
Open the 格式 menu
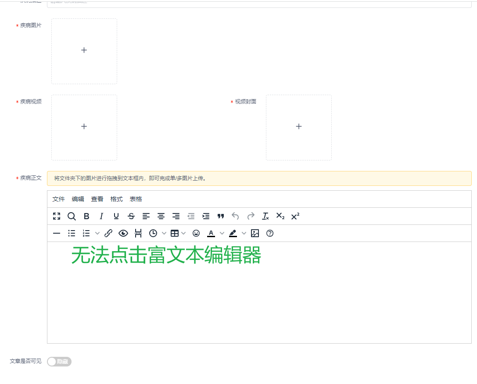[x=116, y=199]
